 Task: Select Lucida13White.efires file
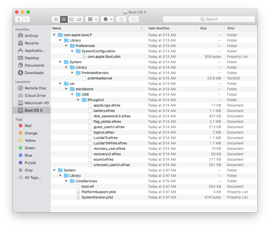coord(154,143)
